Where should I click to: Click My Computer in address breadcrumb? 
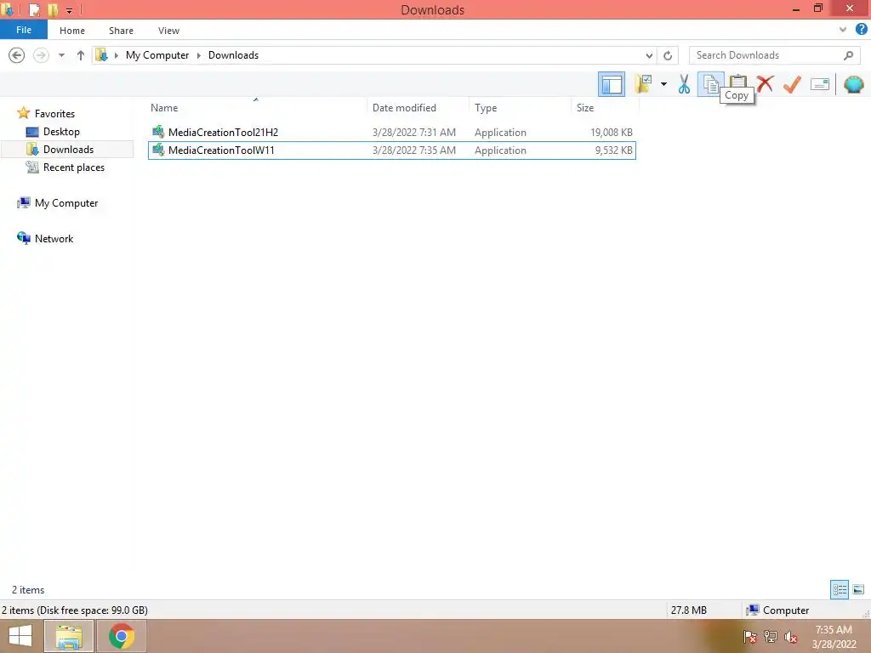pyautogui.click(x=157, y=55)
